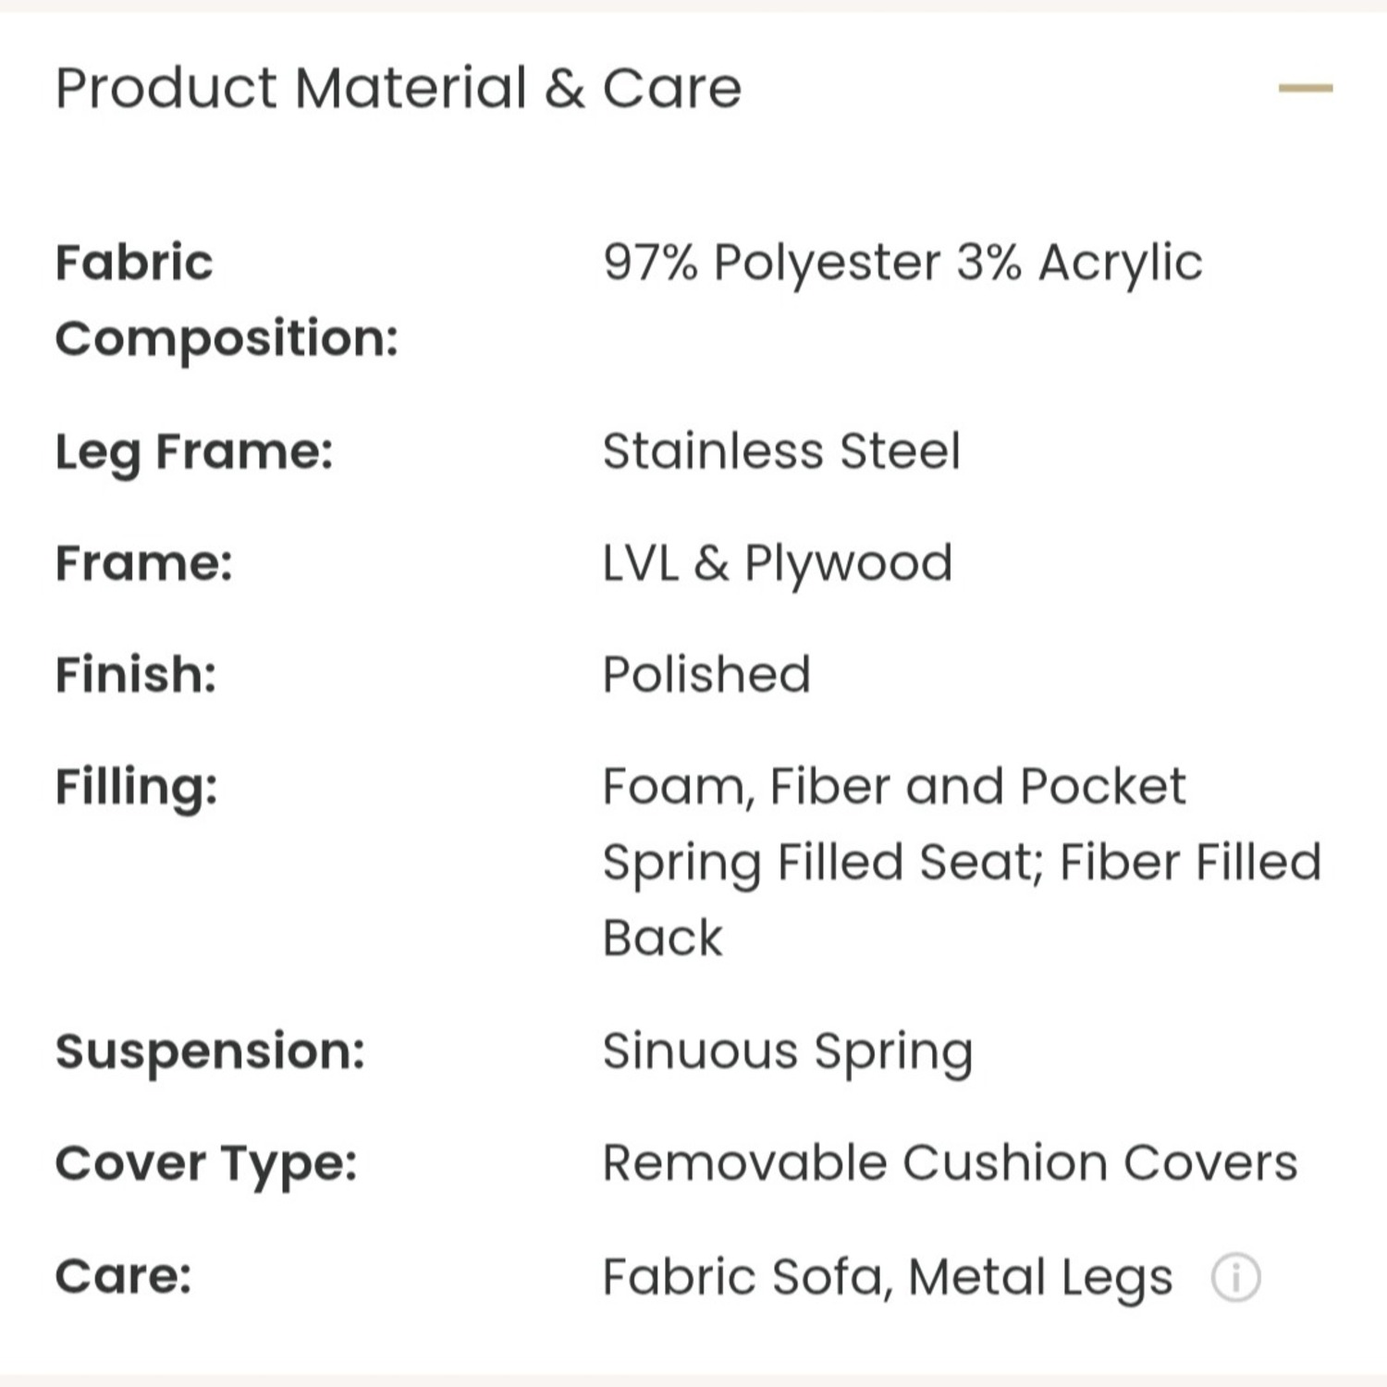Click the LVL & Plywood value

click(777, 563)
